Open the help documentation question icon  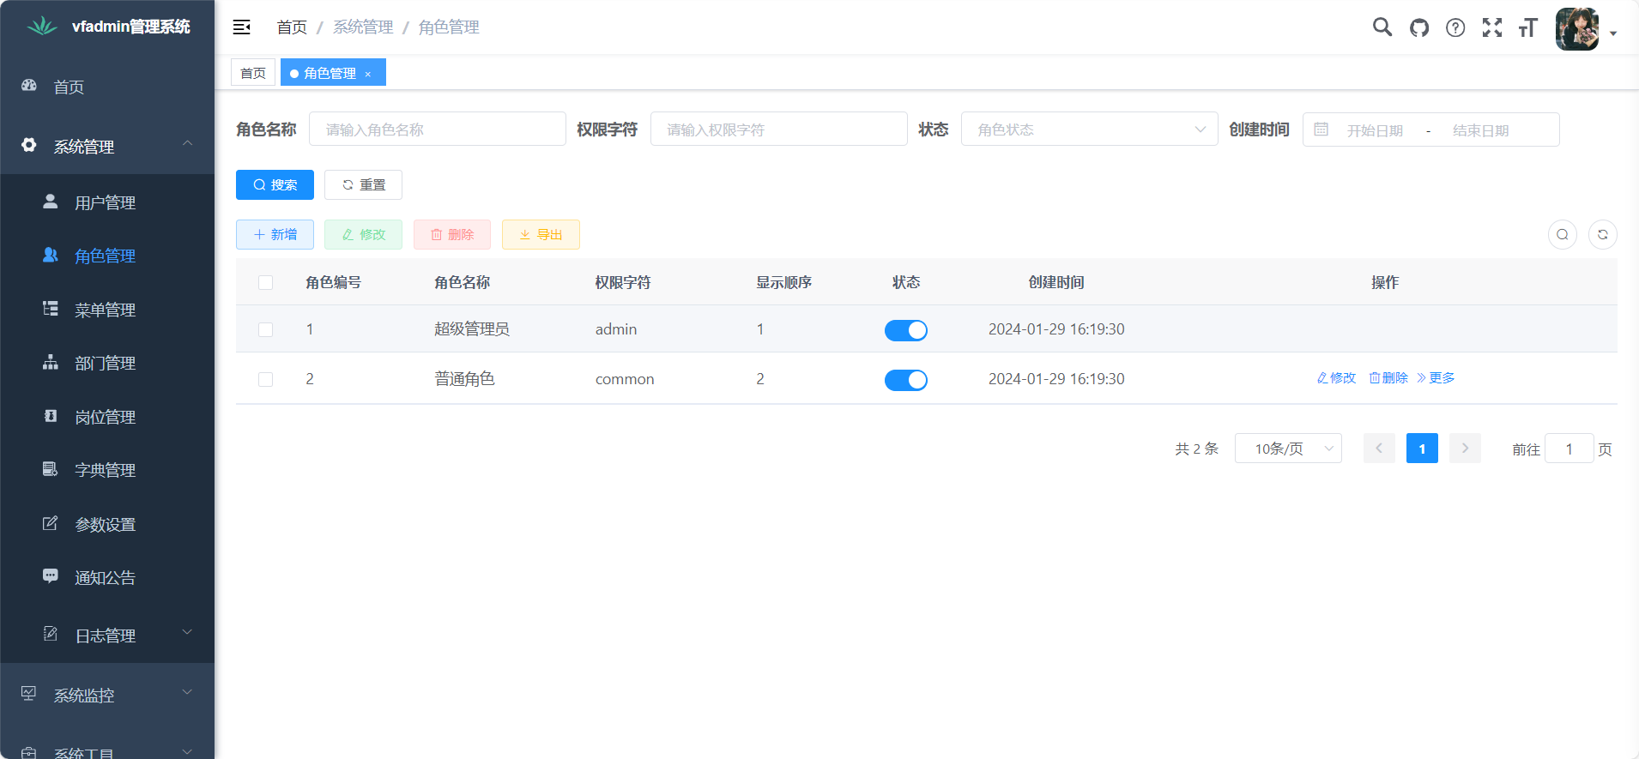pyautogui.click(x=1455, y=27)
